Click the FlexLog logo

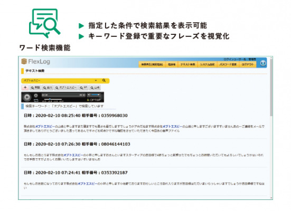click(35, 62)
